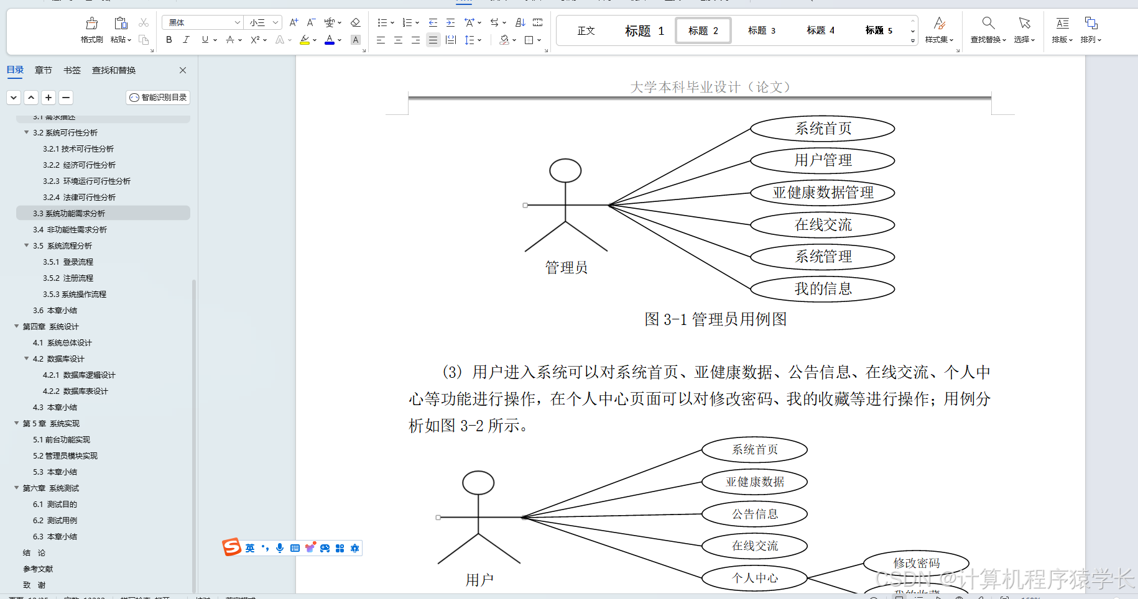Increase indent icon in ribbon
Viewport: 1138px width, 599px height.
(451, 22)
